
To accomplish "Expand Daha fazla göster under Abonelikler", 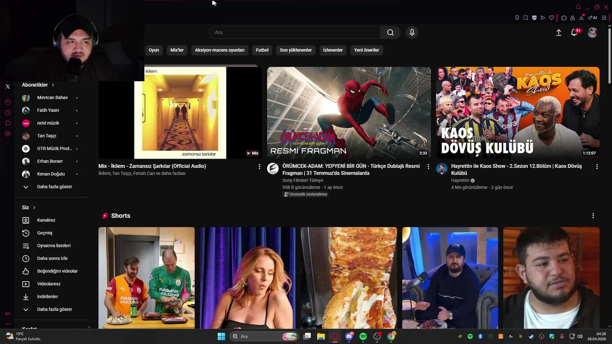I will point(51,187).
